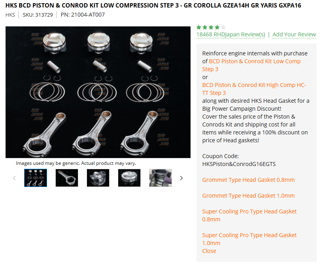Click the next image carousel arrow

(x=181, y=178)
